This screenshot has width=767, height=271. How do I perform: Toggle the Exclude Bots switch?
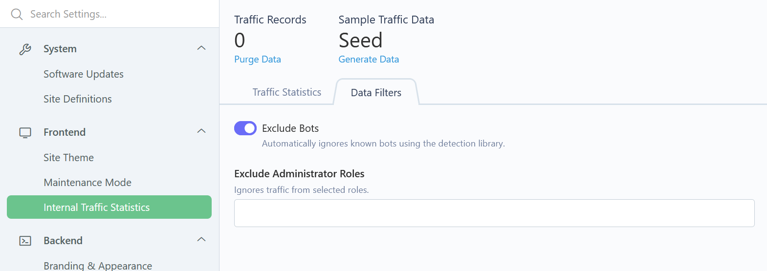tap(245, 128)
